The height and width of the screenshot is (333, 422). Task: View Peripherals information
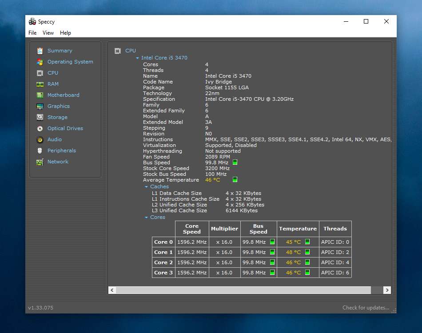coord(62,151)
